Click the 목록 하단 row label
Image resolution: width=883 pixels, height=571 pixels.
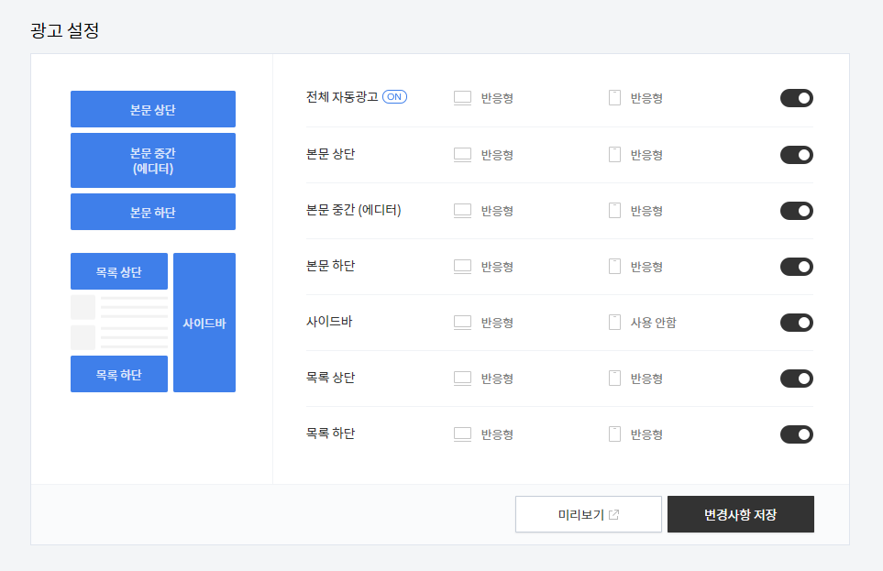pyautogui.click(x=331, y=433)
